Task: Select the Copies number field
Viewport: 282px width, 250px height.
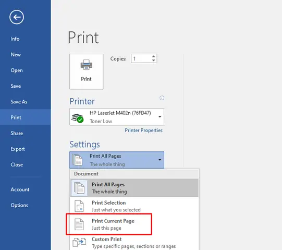Action: pyautogui.click(x=142, y=58)
